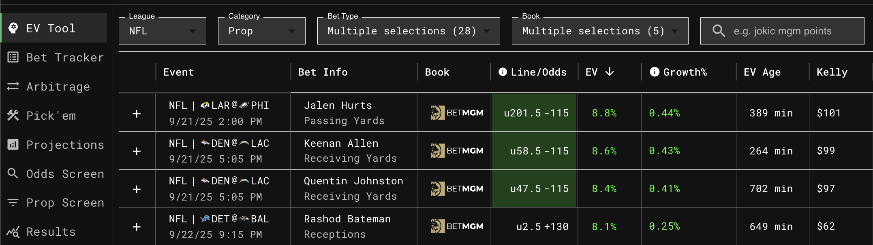
Task: Click the Line/Odds info icon
Action: [x=502, y=72]
